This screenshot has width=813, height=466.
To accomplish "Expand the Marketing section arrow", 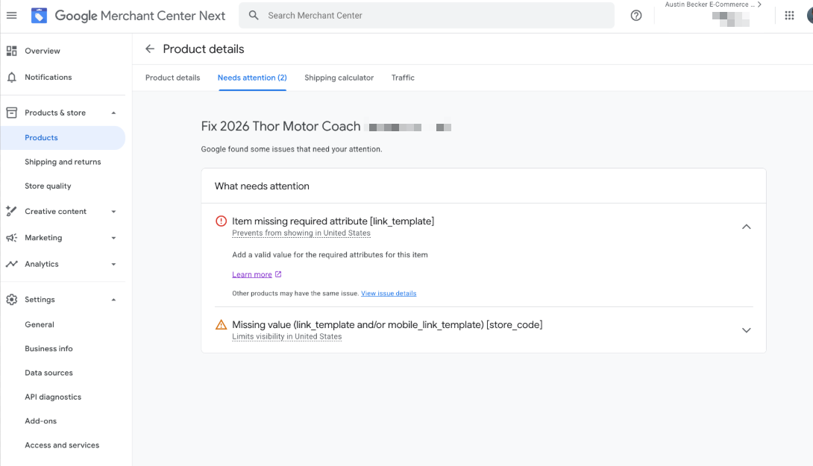I will [113, 238].
